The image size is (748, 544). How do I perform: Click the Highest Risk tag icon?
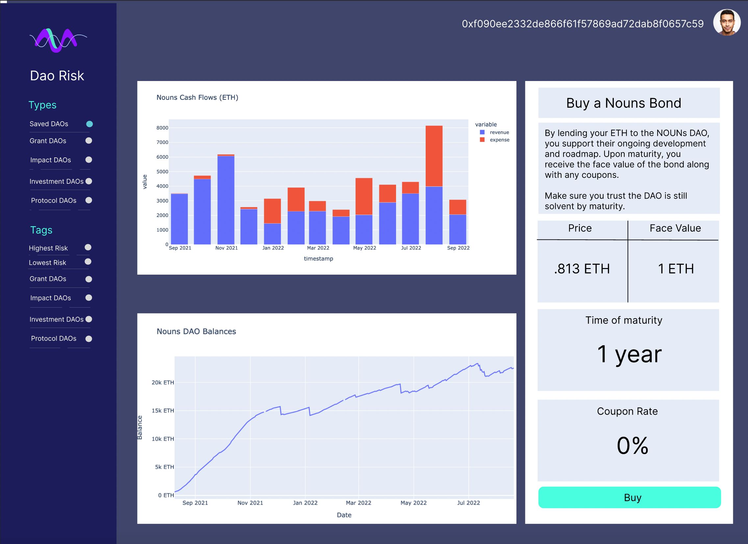[x=88, y=247]
